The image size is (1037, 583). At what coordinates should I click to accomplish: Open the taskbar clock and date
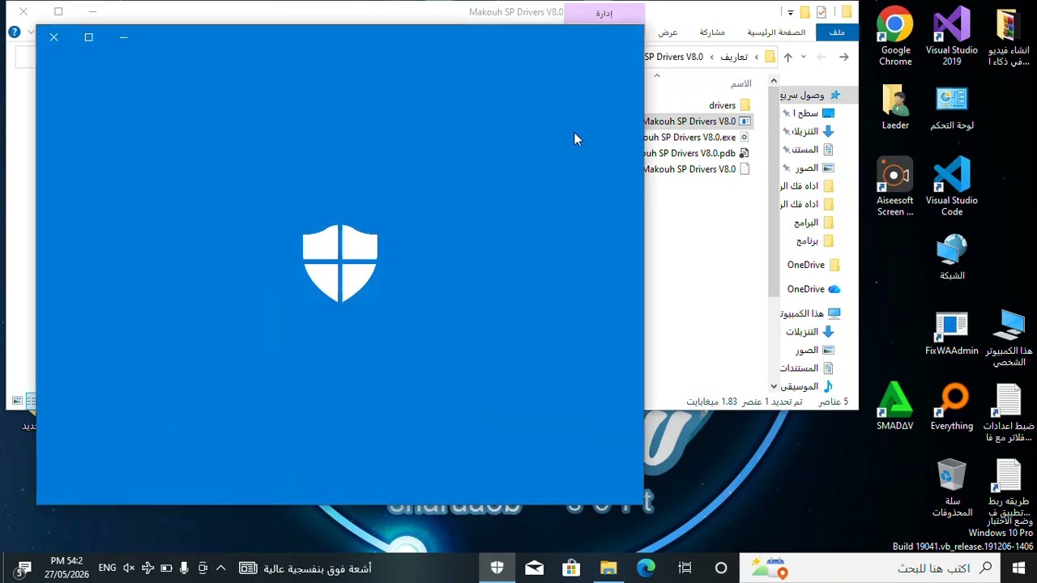click(x=67, y=568)
